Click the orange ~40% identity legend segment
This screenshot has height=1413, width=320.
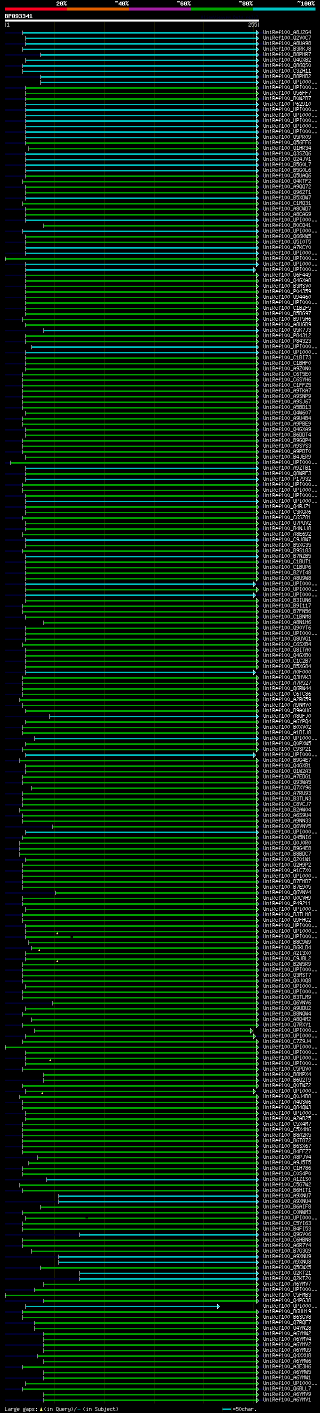click(x=98, y=9)
